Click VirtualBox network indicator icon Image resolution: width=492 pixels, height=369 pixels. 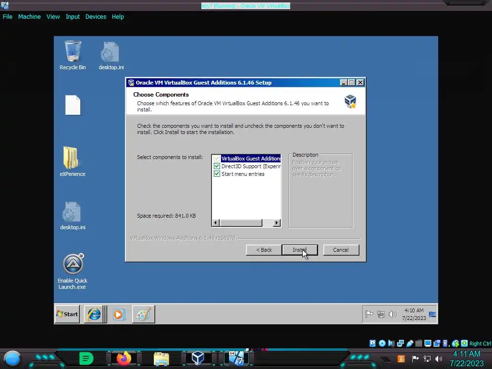tap(400, 343)
